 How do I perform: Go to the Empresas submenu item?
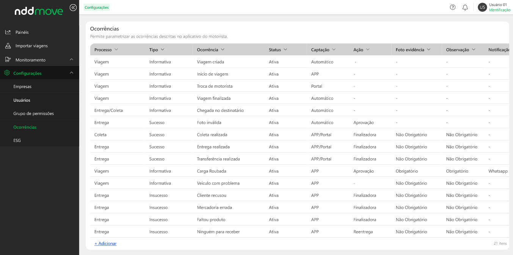pos(22,87)
